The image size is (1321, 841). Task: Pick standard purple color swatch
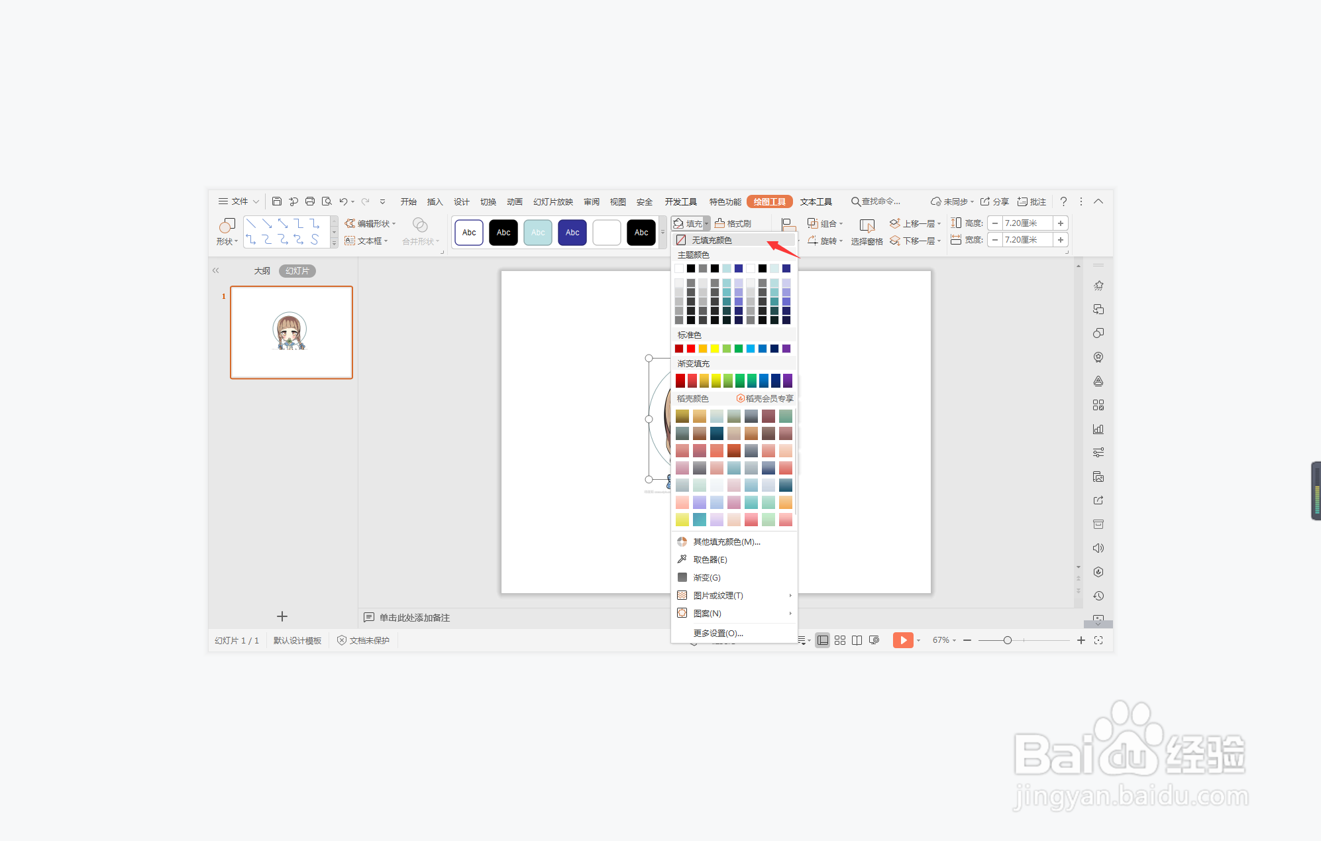click(786, 349)
